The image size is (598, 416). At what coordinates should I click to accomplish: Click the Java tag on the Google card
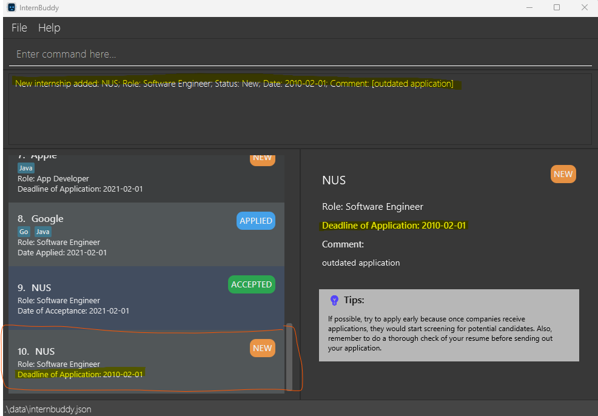click(42, 232)
